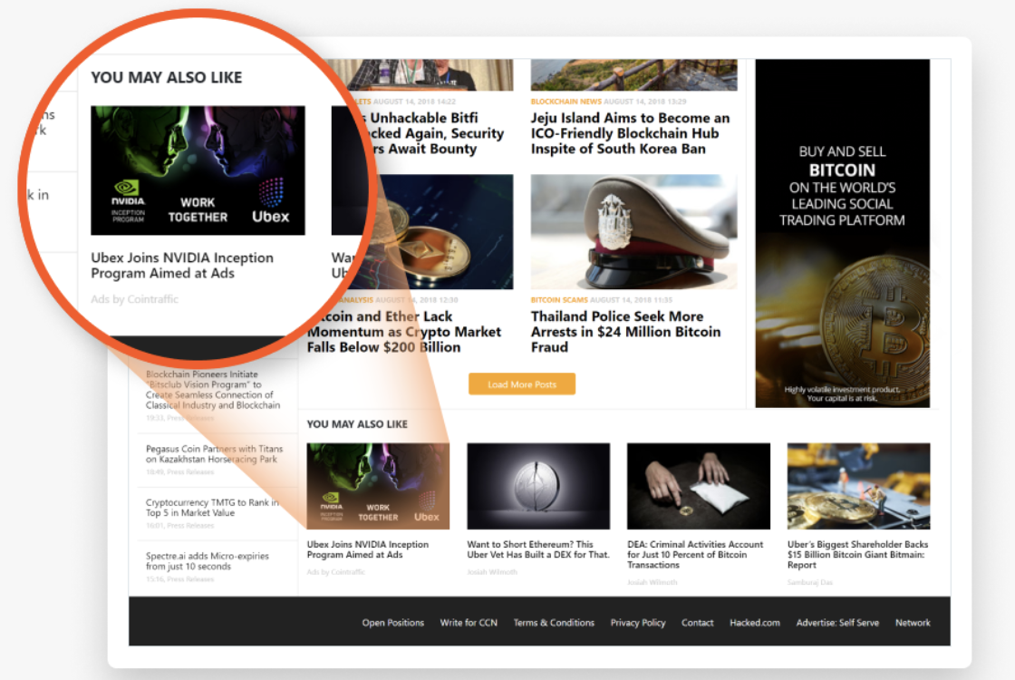Click the Samburaj Das author name
1015x680 pixels.
click(810, 583)
